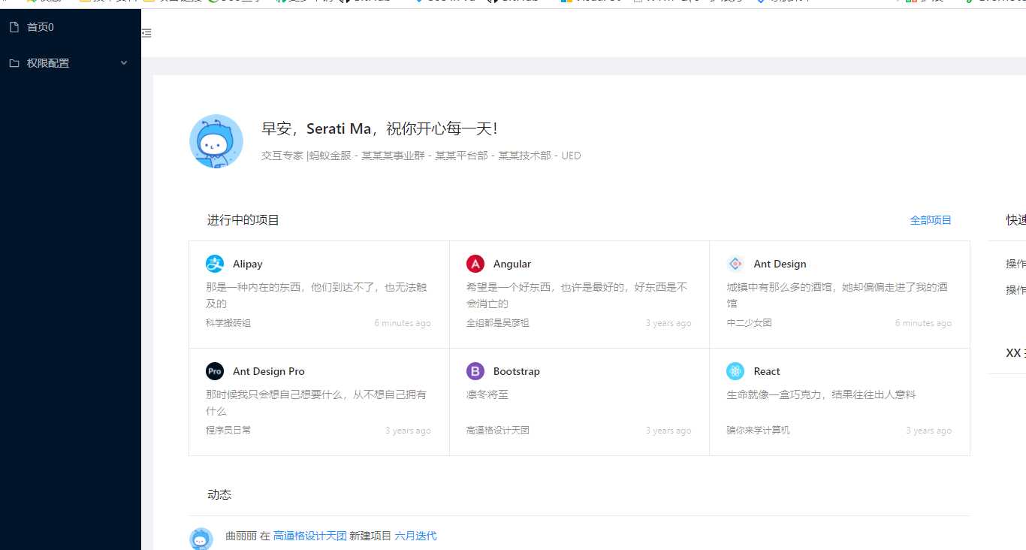
Task: Click the React card's '3 years ago' timestamp
Action: pyautogui.click(x=928, y=431)
